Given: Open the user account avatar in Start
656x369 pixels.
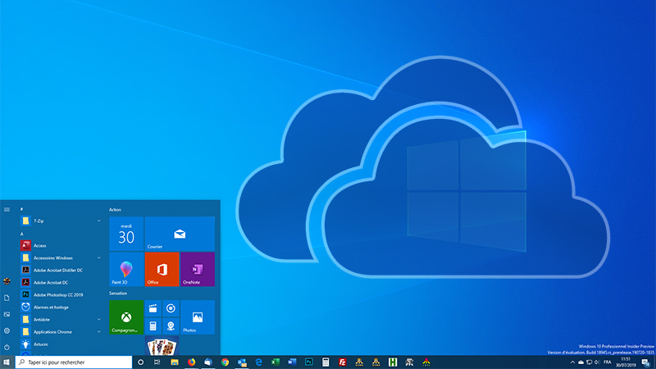Looking at the screenshot, I should coord(7,281).
